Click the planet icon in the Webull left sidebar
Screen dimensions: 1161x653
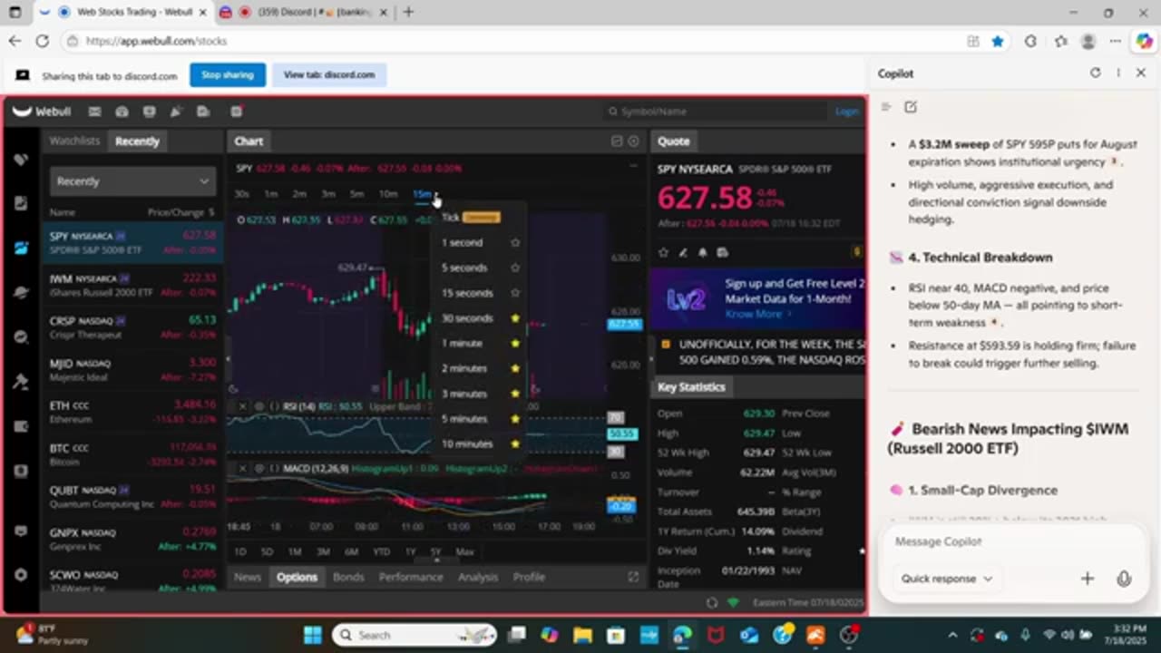click(21, 292)
